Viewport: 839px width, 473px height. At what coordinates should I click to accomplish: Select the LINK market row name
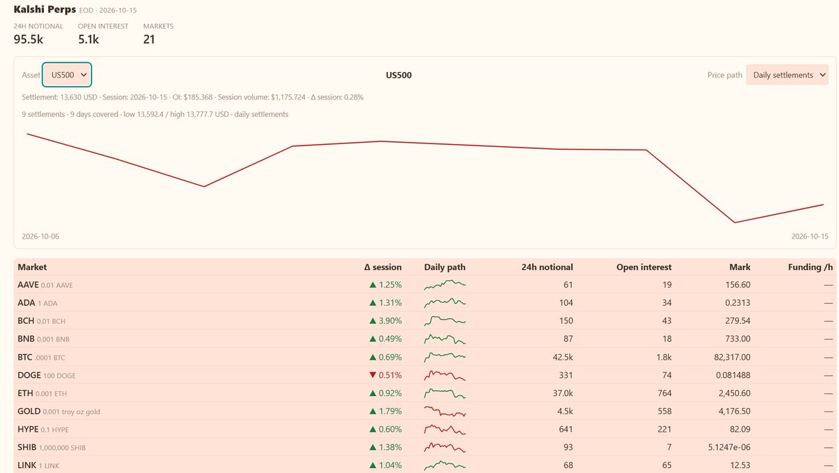[x=27, y=465]
